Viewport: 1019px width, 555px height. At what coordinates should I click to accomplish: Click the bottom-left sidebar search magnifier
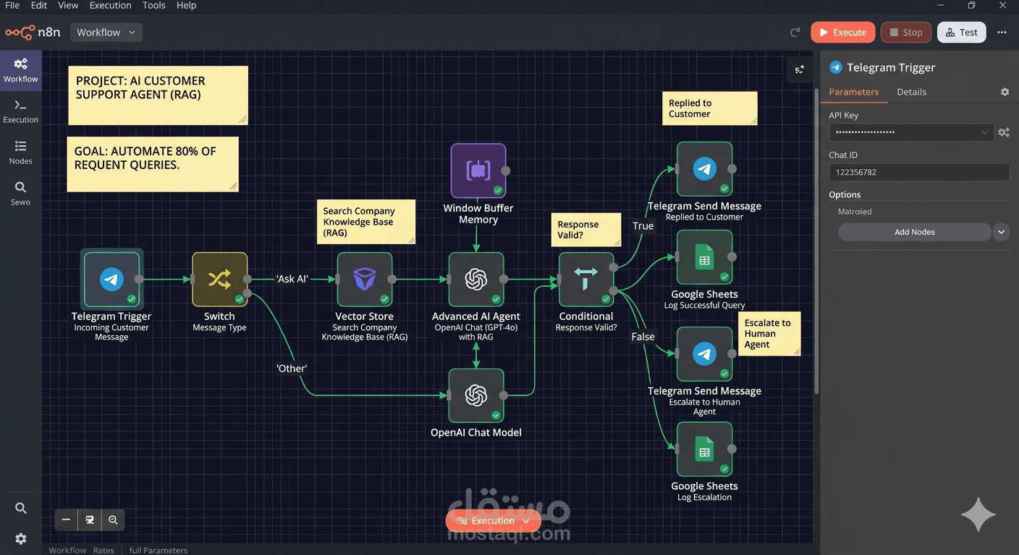(21, 508)
